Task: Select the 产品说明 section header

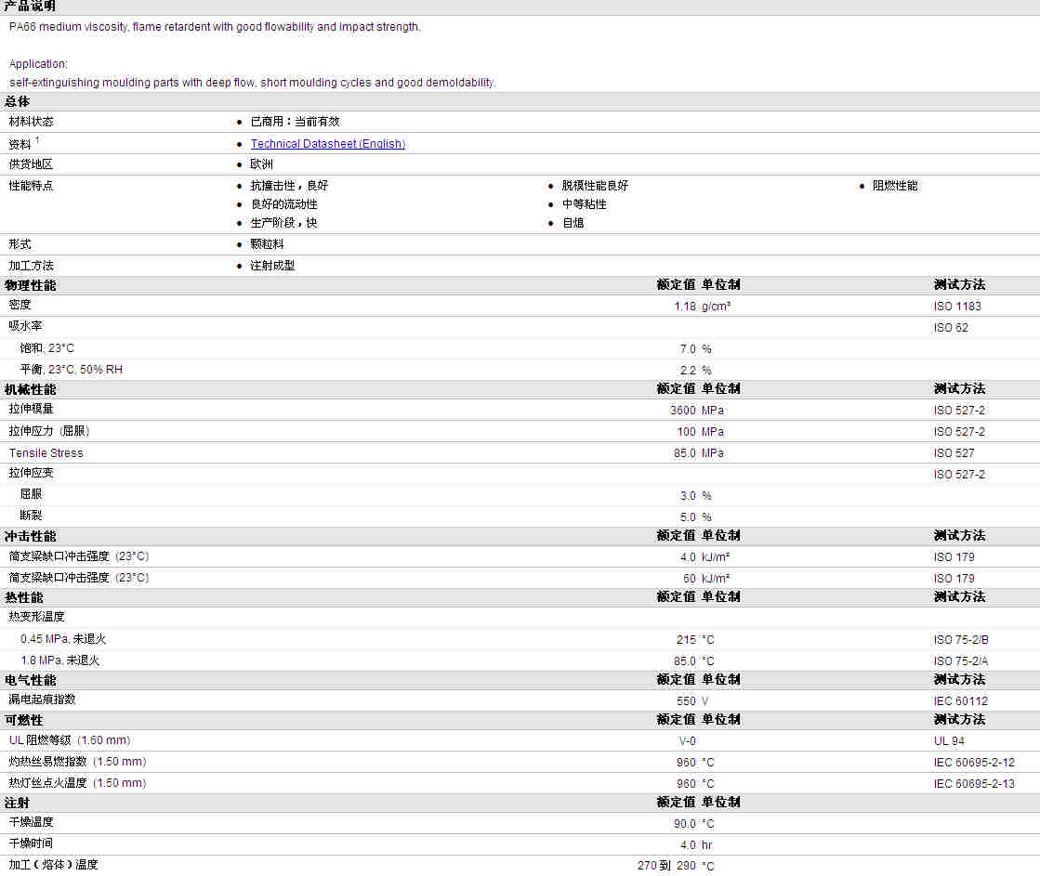Action: click(30, 7)
